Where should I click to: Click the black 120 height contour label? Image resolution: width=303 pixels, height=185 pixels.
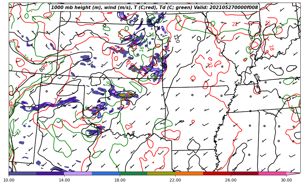(x=176, y=39)
